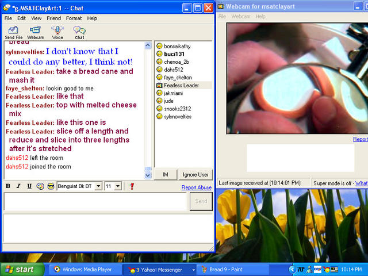Click the smiley icon beside bonsaikathy

pyautogui.click(x=159, y=46)
